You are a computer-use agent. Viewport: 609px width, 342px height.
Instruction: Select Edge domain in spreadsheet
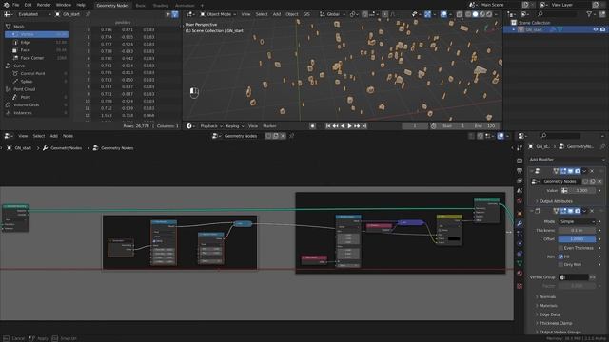pos(36,42)
